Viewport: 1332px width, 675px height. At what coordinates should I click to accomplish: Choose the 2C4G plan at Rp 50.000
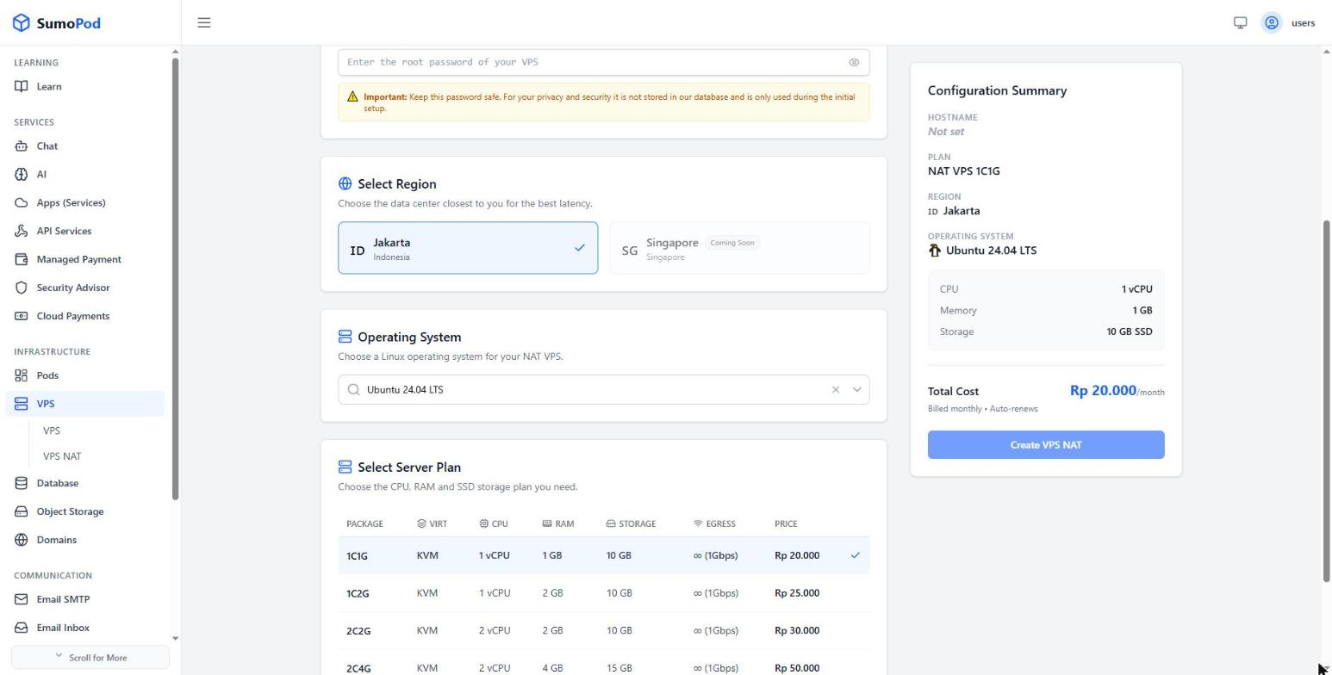point(603,663)
